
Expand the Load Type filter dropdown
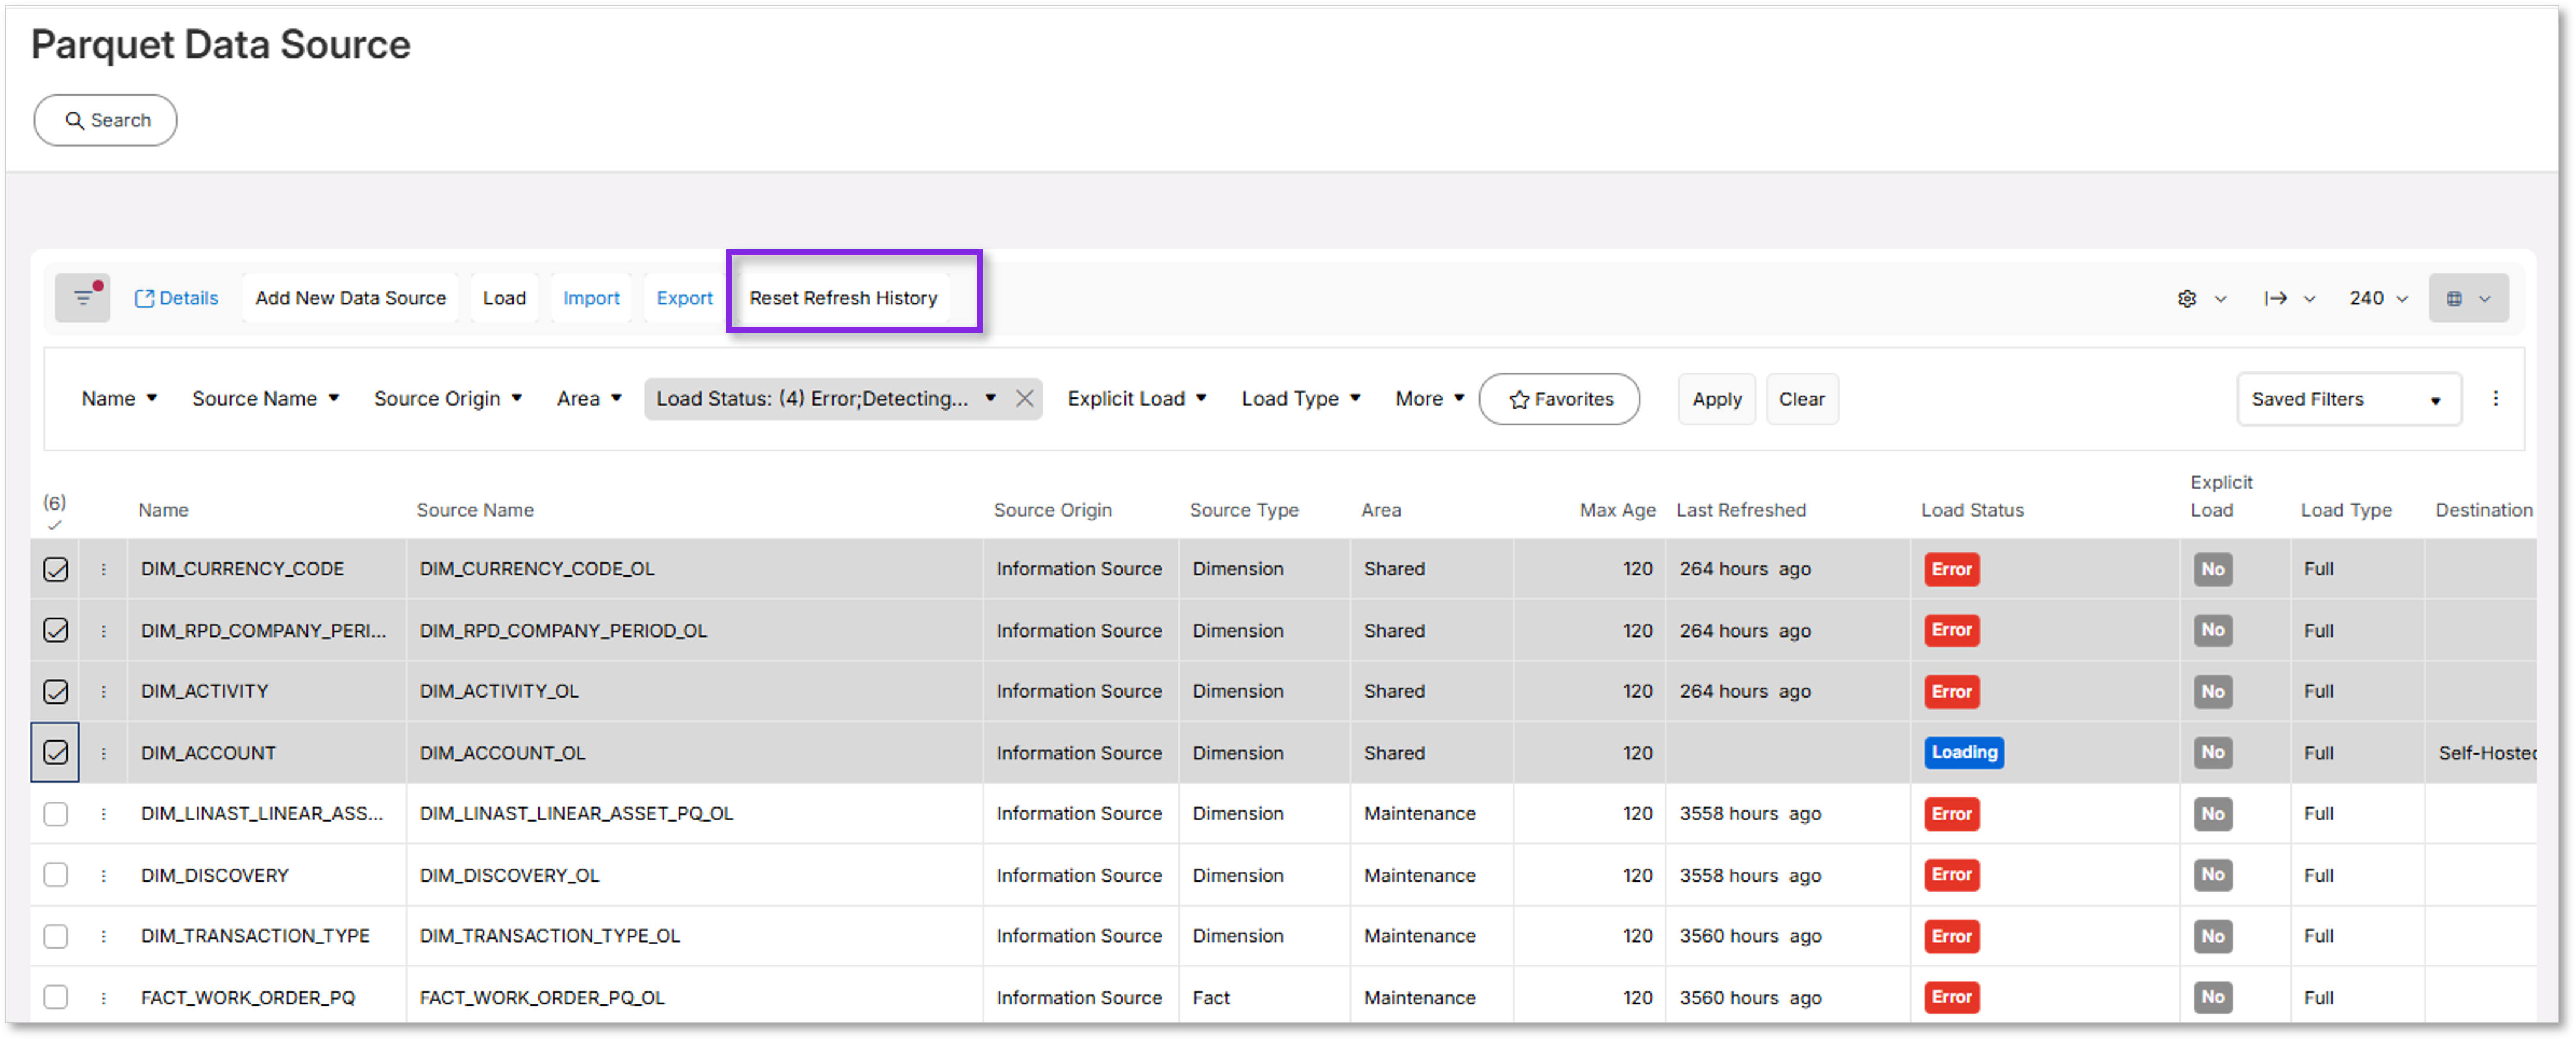pos(1301,399)
